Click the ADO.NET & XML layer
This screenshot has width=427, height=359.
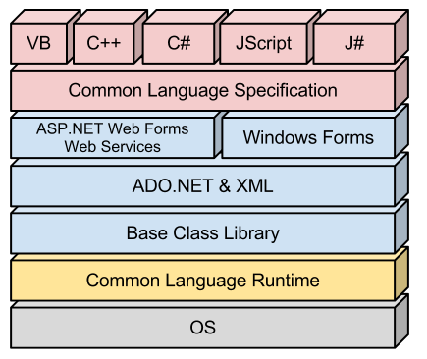(x=203, y=185)
